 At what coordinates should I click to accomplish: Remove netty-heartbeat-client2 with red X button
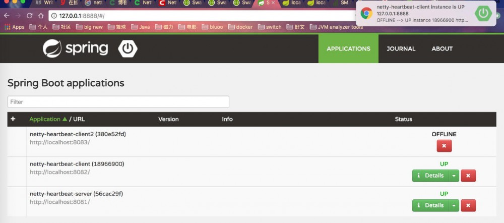point(444,146)
